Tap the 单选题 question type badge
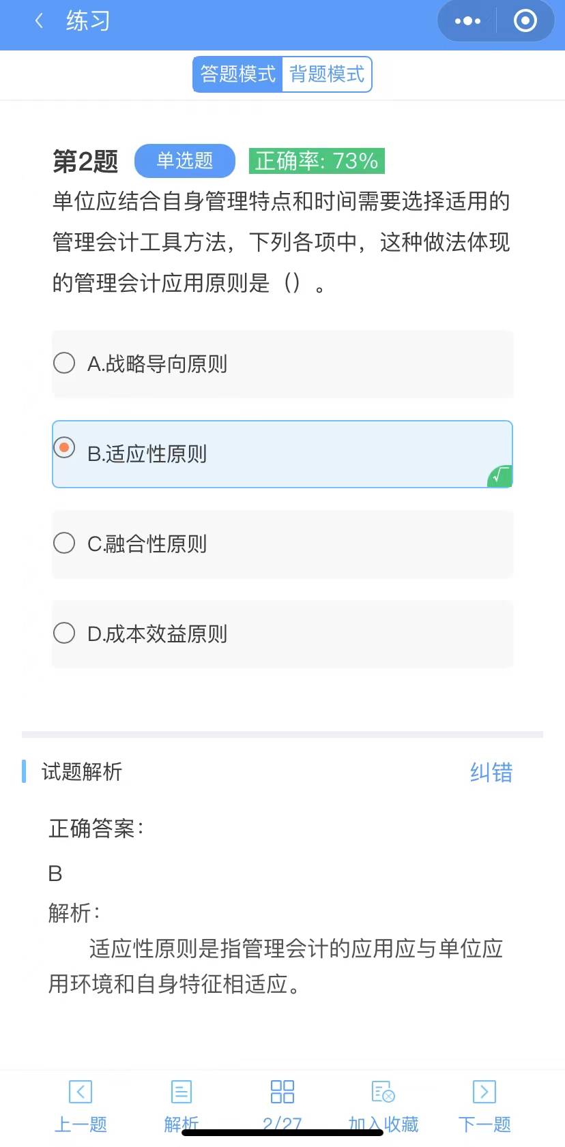The height and width of the screenshot is (1147, 565). (184, 161)
